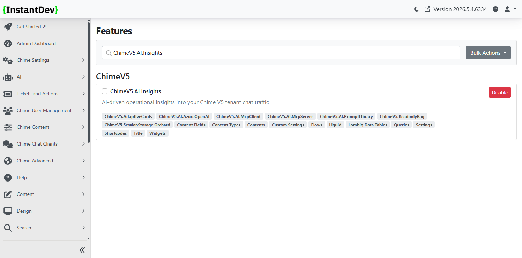Click the Queries tag
The image size is (522, 258).
(402, 125)
